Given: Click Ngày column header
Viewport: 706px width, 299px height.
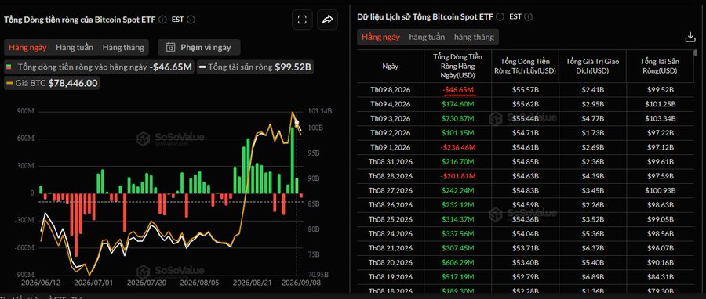Looking at the screenshot, I should pos(391,66).
